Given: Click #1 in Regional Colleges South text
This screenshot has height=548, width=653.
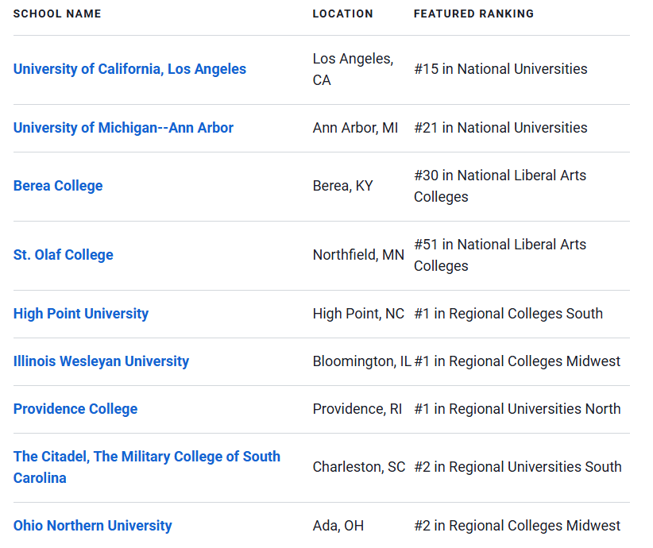Looking at the screenshot, I should pos(508,314).
